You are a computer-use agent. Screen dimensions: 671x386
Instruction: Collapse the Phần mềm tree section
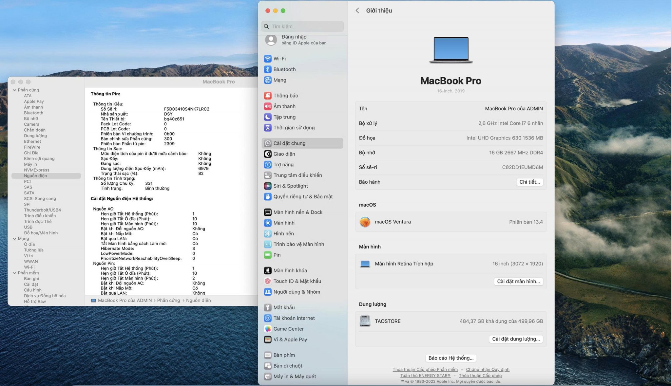tap(14, 273)
